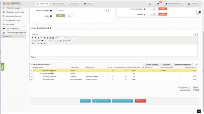This screenshot has width=204, height=114.
Task: Click help icon next to Internes Produkt
Action: point(144,9)
